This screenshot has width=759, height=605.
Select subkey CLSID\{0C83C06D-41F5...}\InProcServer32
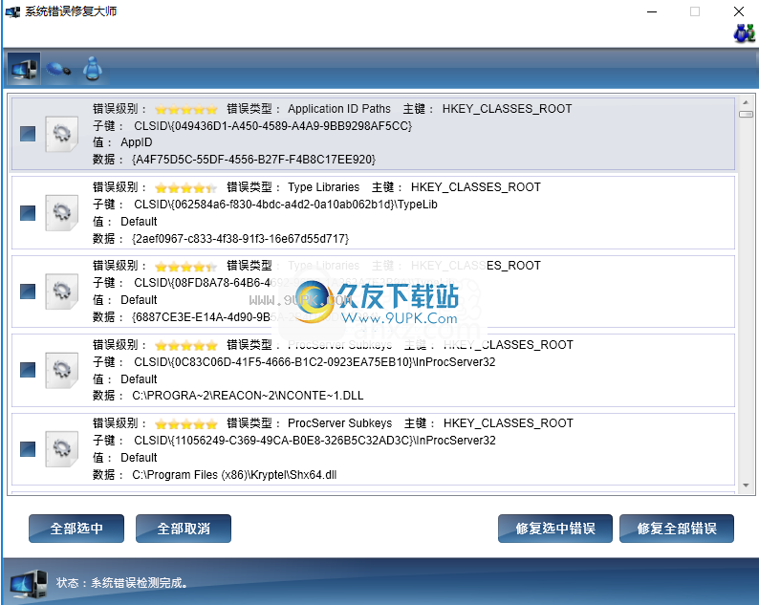point(314,362)
